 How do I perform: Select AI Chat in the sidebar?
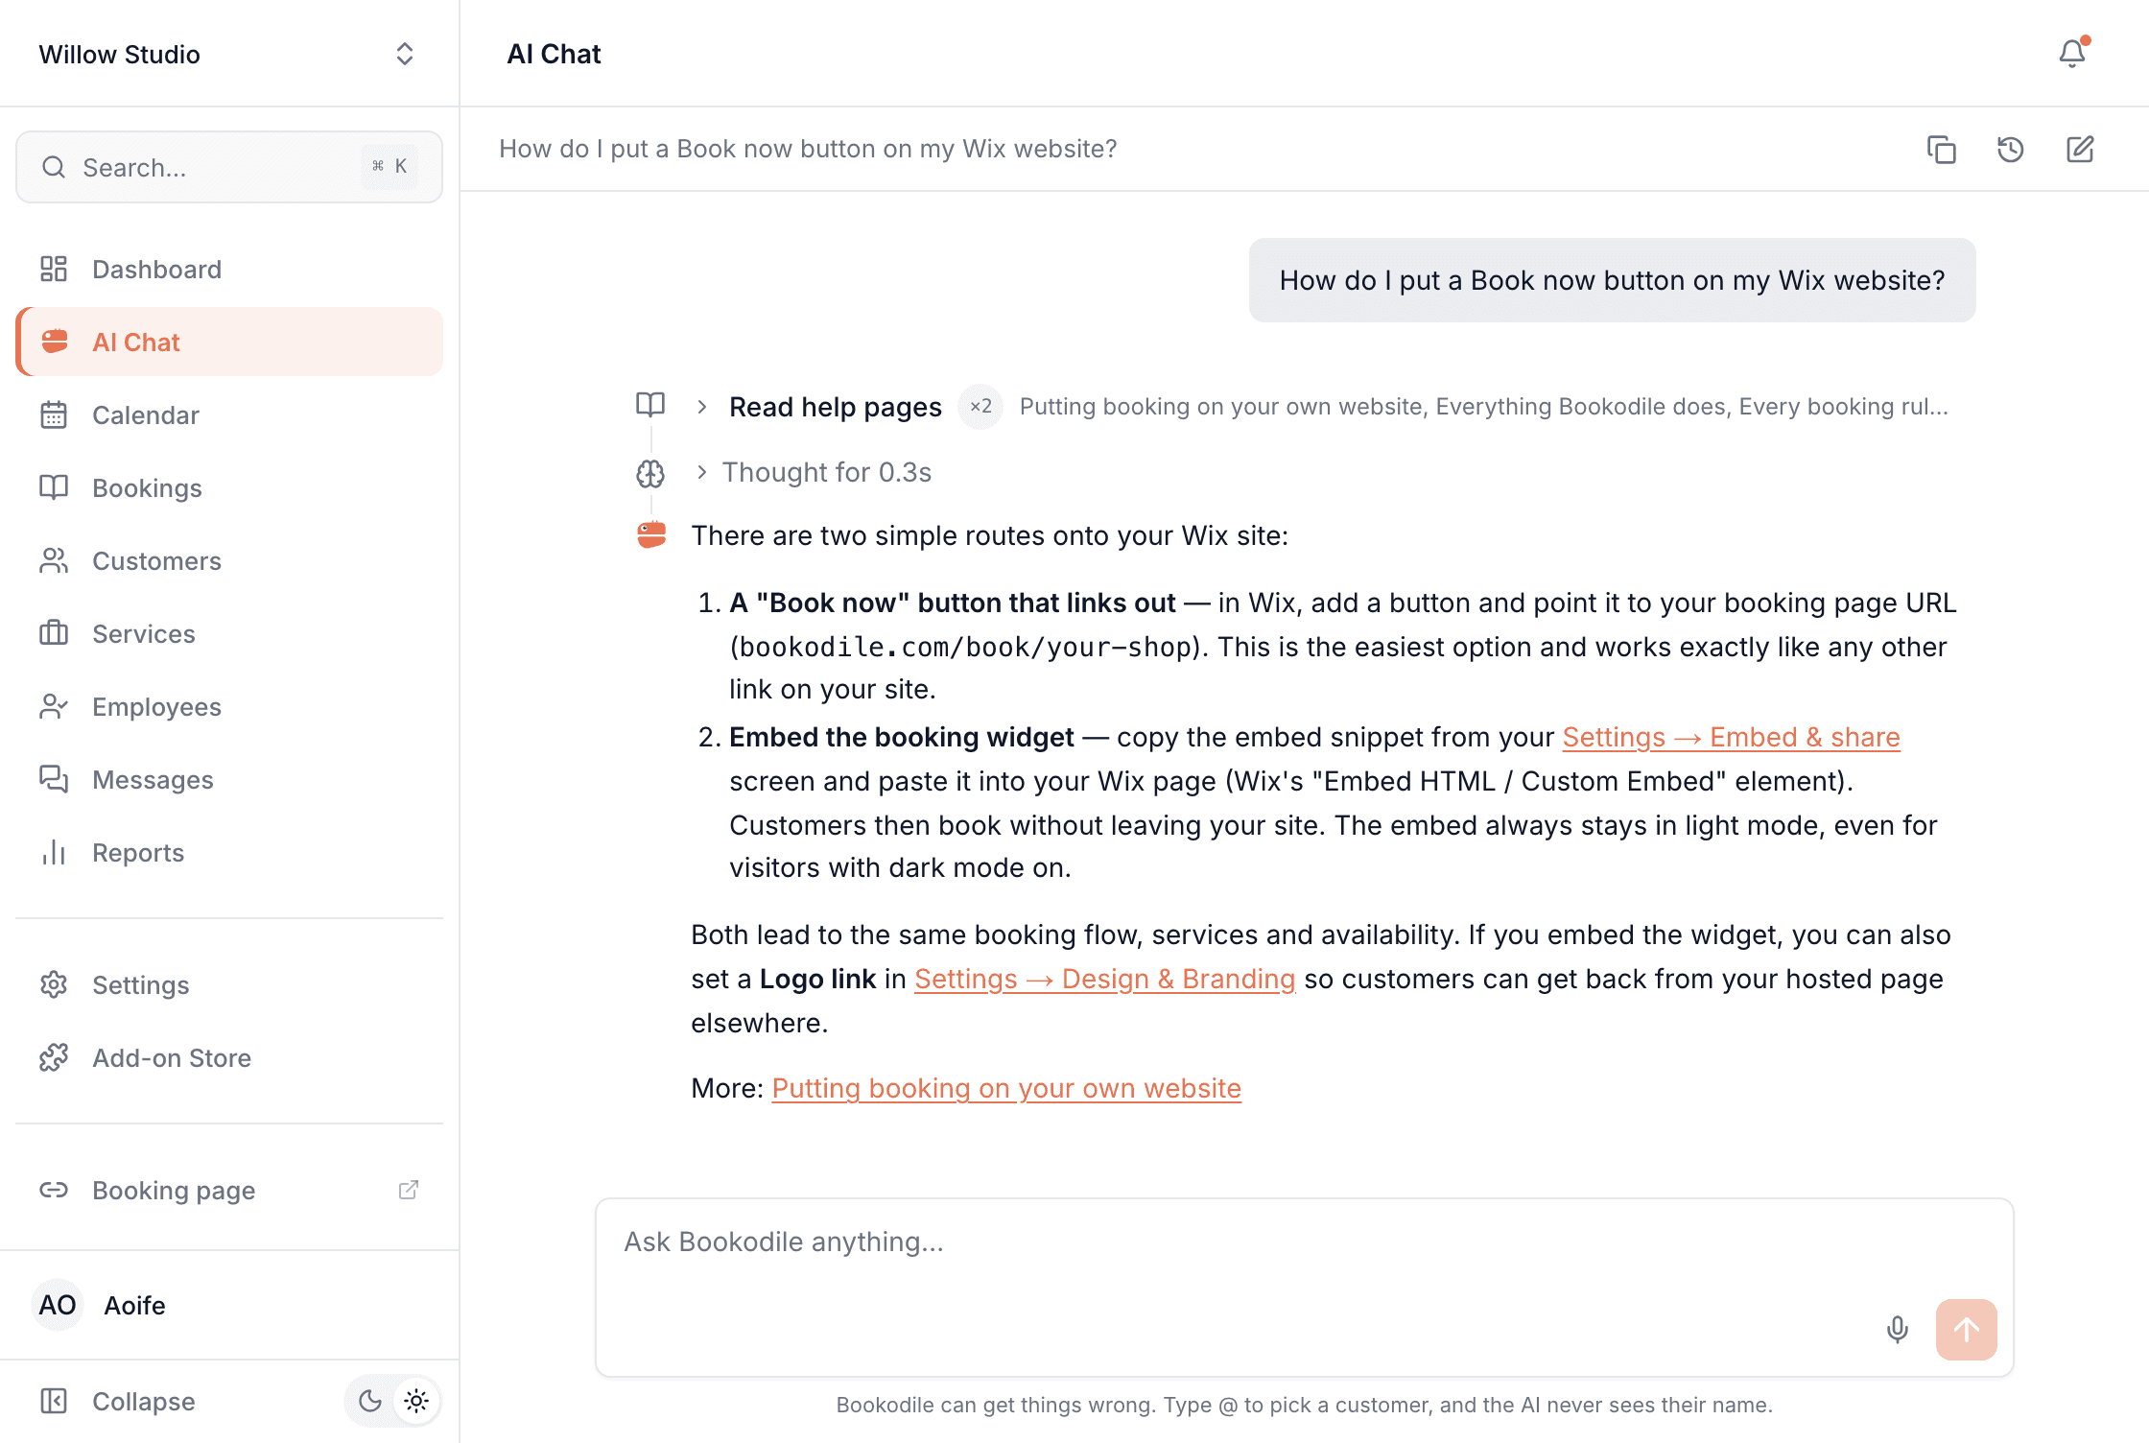pos(228,342)
